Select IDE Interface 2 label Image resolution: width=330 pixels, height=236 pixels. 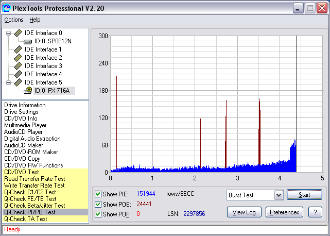(43, 58)
